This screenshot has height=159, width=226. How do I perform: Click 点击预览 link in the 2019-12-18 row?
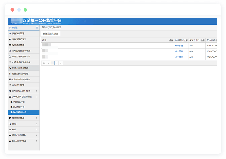[179, 46]
